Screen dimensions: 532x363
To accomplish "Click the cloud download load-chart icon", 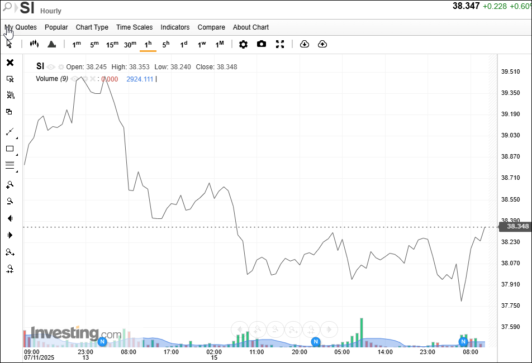I will pyautogui.click(x=305, y=44).
